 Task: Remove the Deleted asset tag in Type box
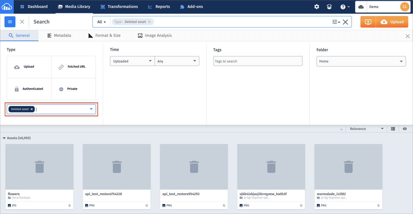tap(32, 109)
